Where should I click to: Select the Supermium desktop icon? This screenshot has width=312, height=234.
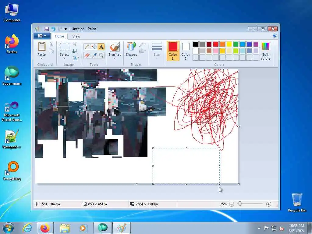[12, 76]
